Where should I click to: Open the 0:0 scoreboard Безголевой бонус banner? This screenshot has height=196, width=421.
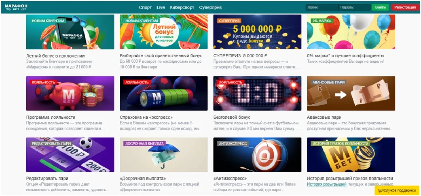(x=257, y=93)
